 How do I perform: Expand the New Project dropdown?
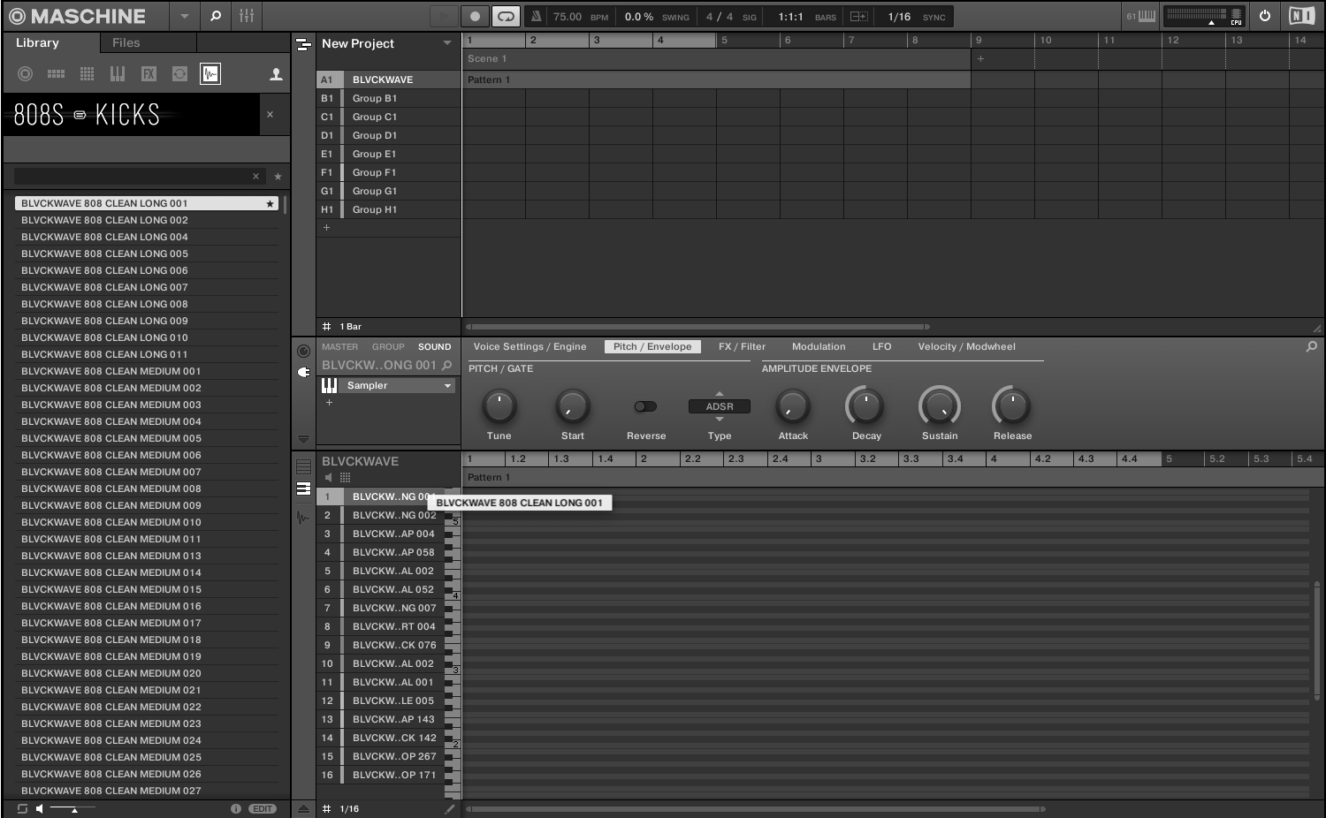click(446, 43)
